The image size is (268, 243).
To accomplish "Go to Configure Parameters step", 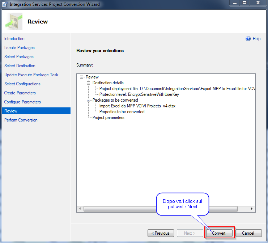I will (22, 102).
